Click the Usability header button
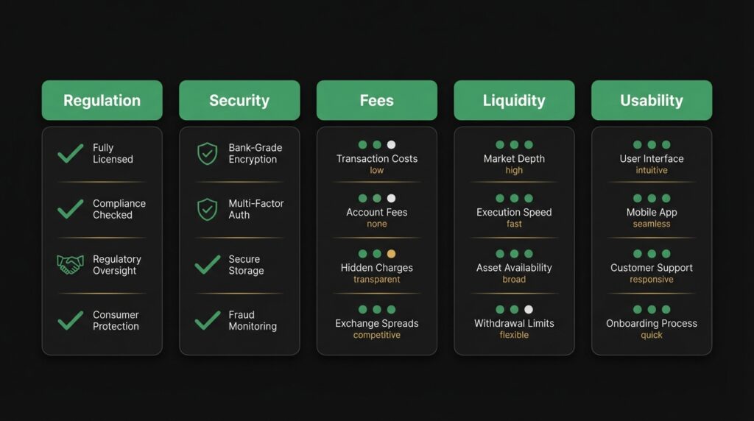The image size is (754, 421). (652, 101)
